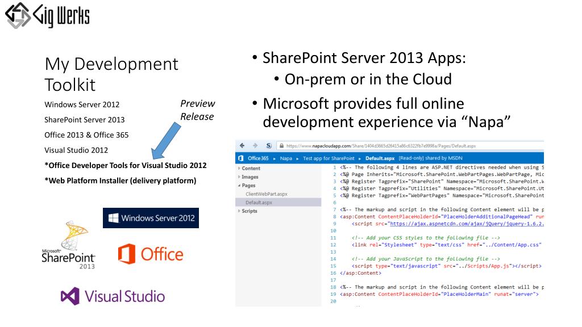
Task: Click "Office 2013 & Office 365" text
Action: (x=86, y=135)
